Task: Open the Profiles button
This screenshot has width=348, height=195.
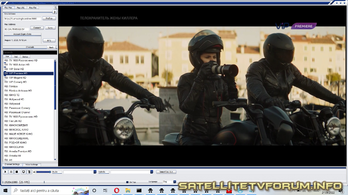Action: pos(49,18)
